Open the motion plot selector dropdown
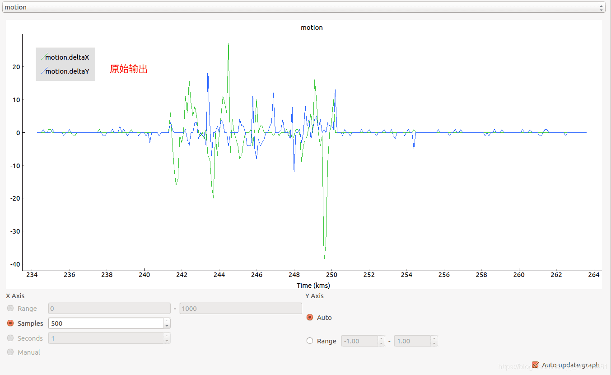 (303, 7)
